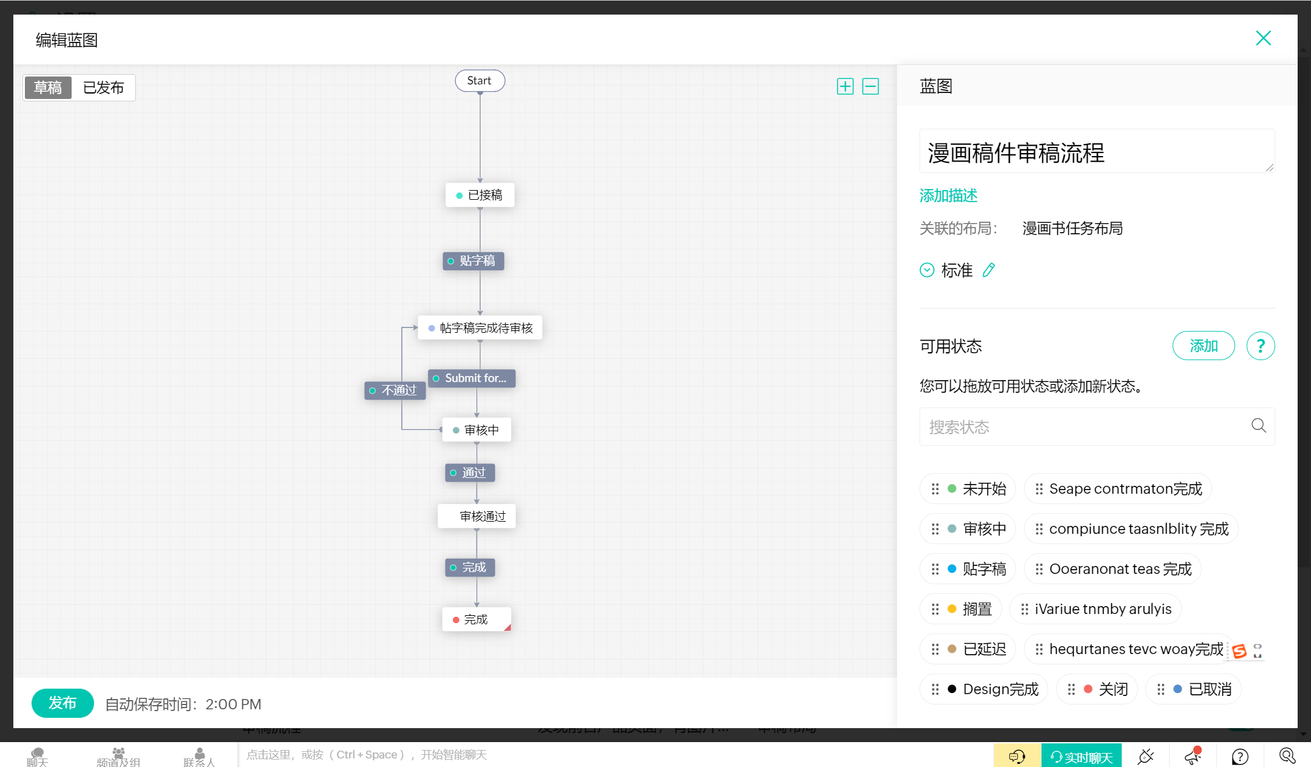Click the 发布 button

(63, 703)
